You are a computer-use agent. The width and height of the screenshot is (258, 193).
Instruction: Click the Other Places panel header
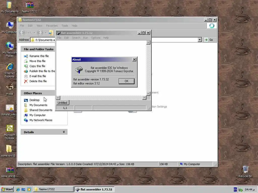pos(38,93)
